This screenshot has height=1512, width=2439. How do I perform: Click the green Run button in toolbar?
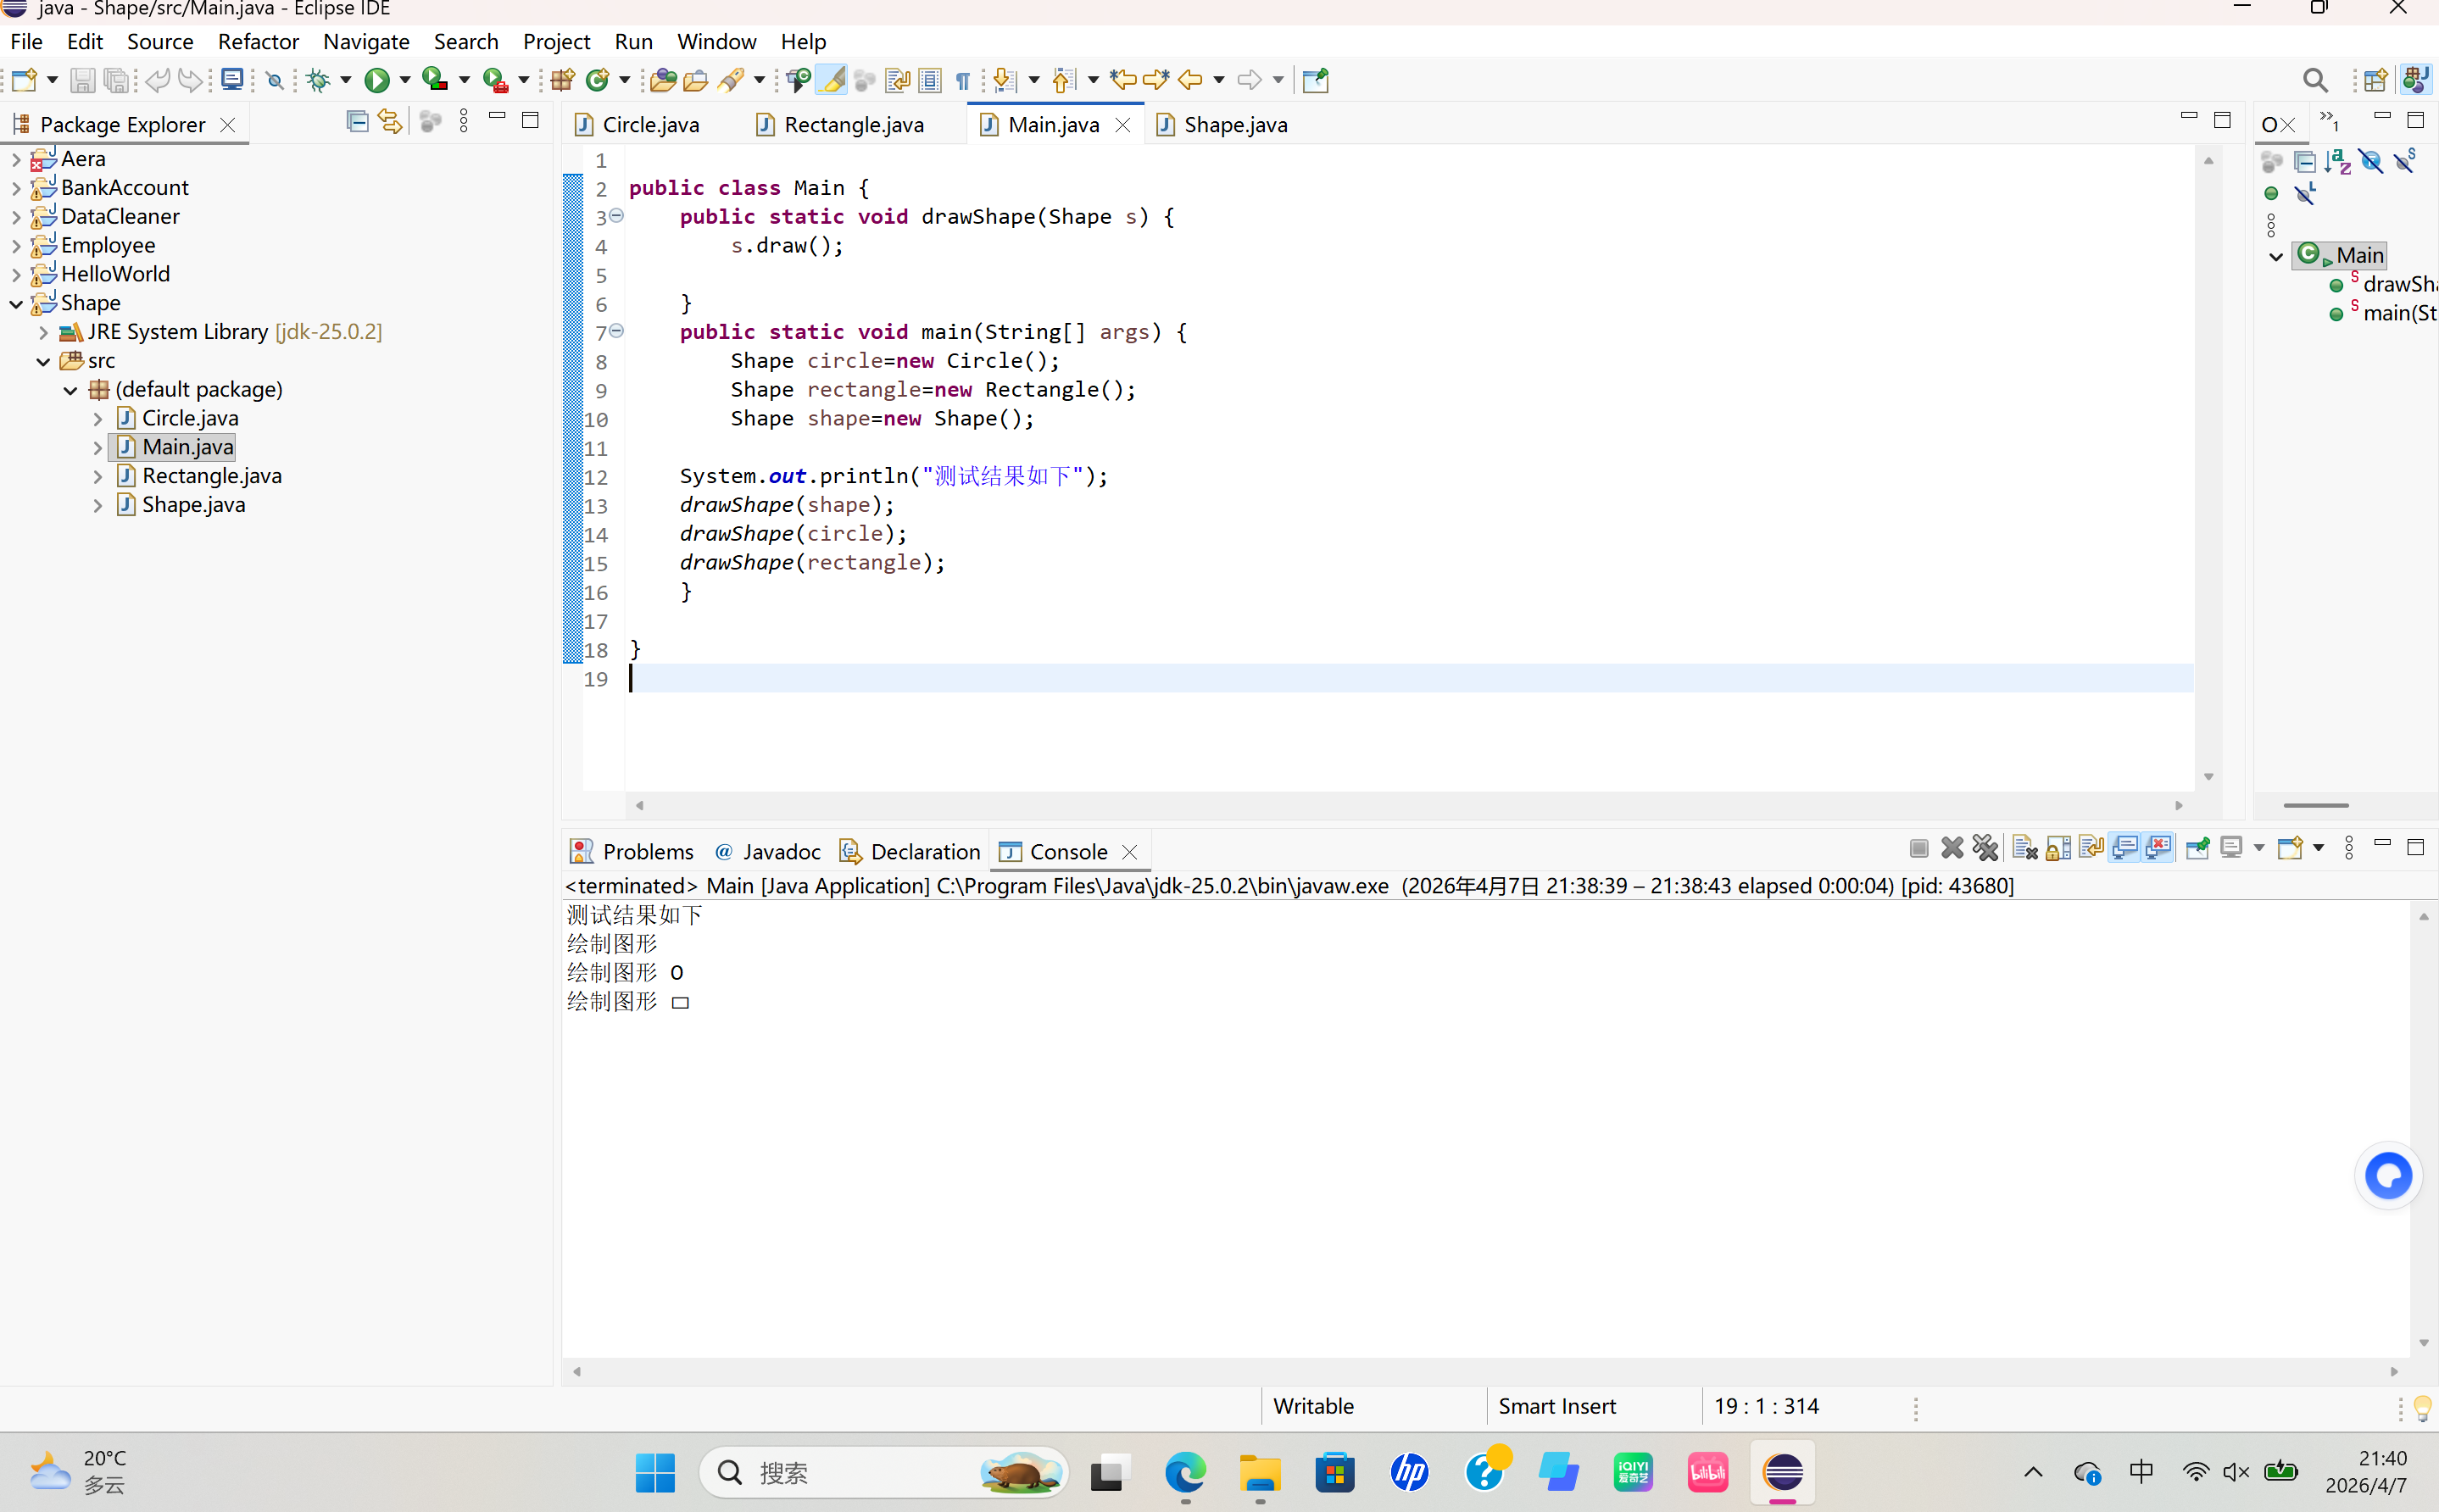point(376,80)
